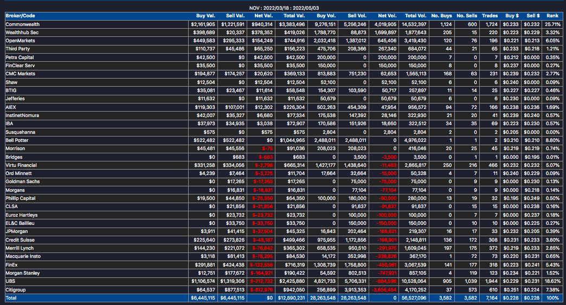Click the No. Sells column header
Viewport: 566px width, 305px height.
467,16
